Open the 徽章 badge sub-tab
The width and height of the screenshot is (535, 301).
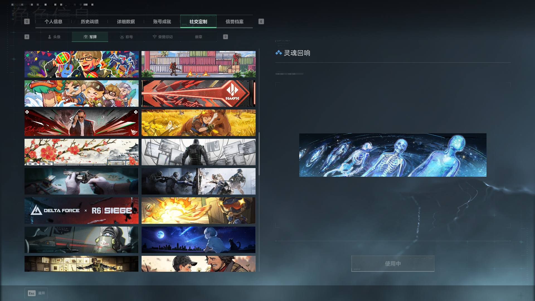tap(199, 37)
